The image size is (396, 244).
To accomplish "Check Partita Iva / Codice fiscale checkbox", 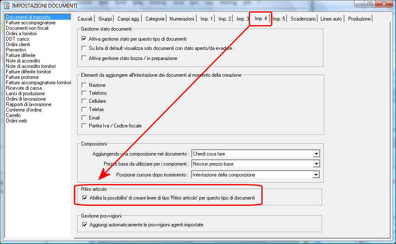I will pos(84,126).
